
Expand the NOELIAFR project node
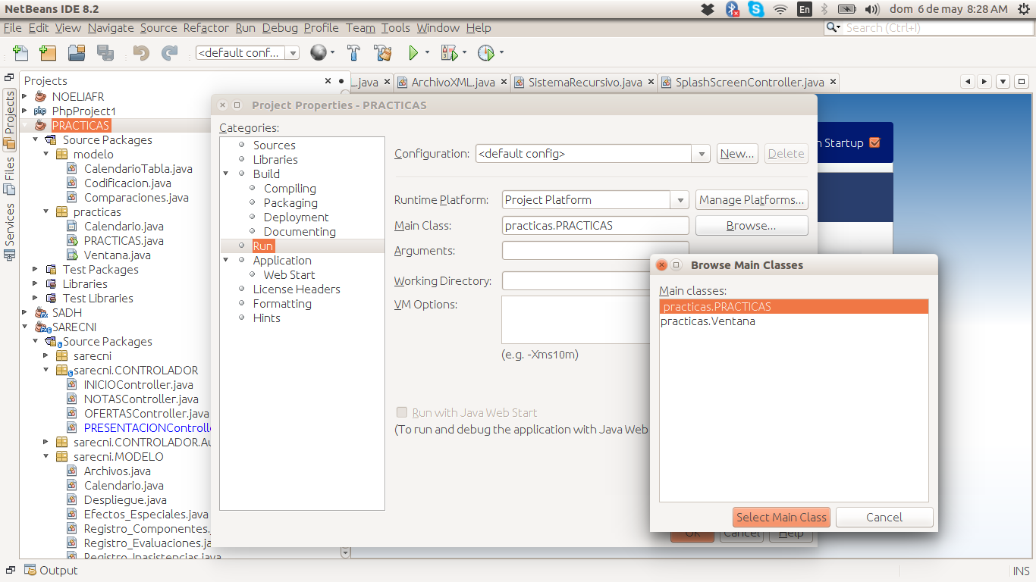(x=25, y=96)
